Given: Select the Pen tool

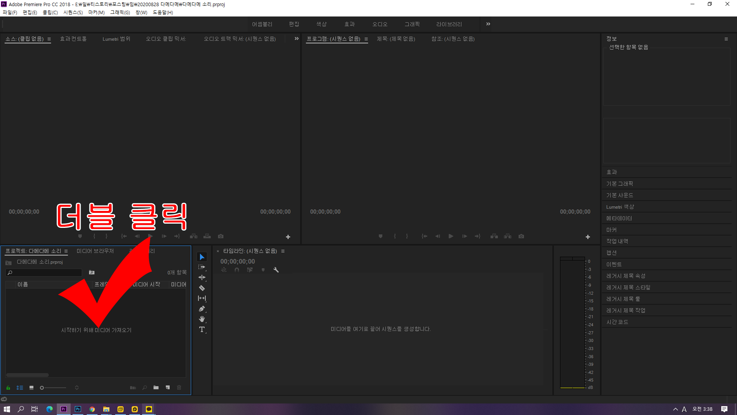Looking at the screenshot, I should pyautogui.click(x=202, y=309).
